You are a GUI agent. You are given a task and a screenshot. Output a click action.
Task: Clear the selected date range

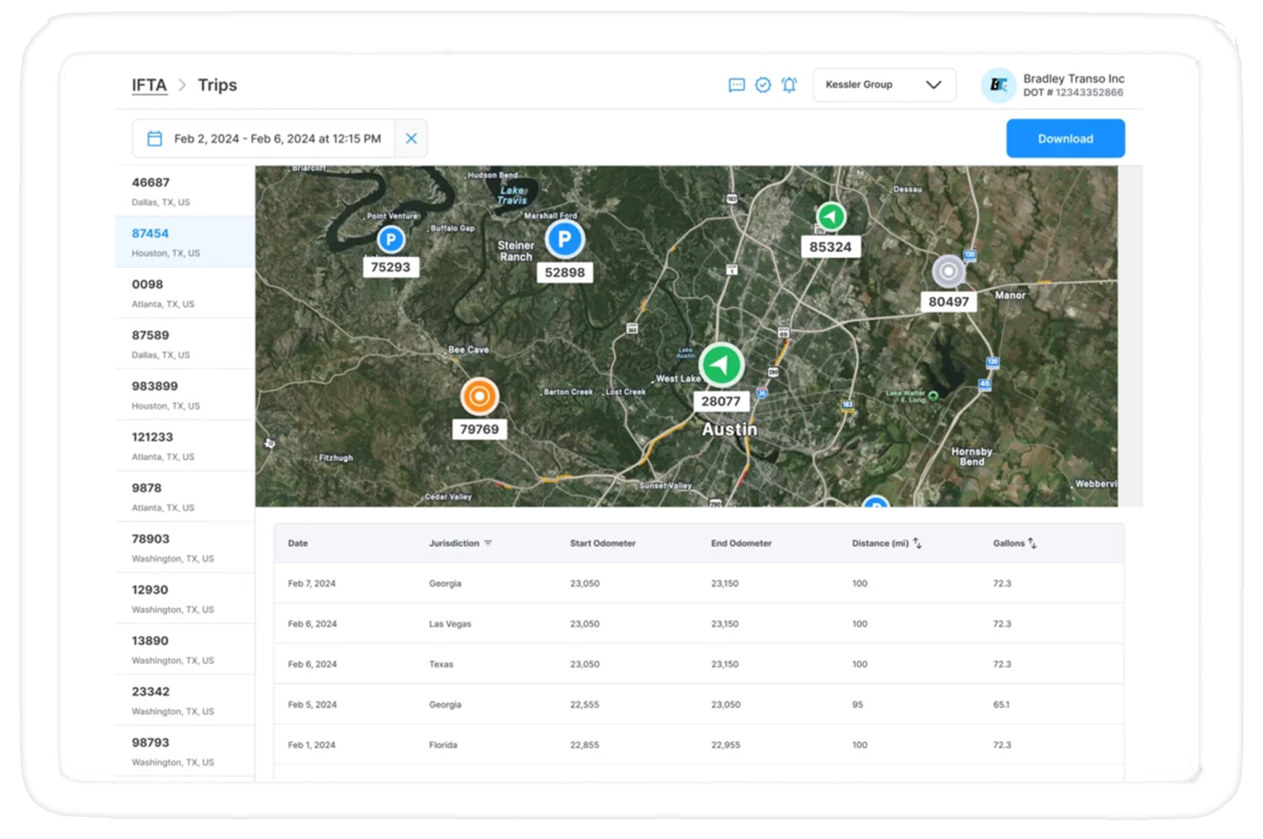(x=411, y=139)
